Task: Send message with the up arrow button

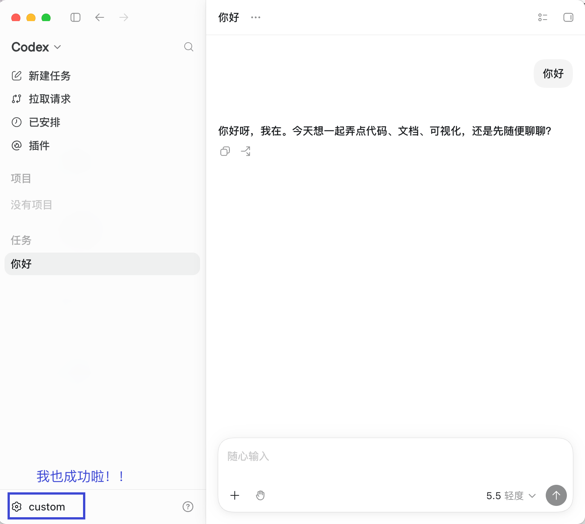Action: [556, 495]
